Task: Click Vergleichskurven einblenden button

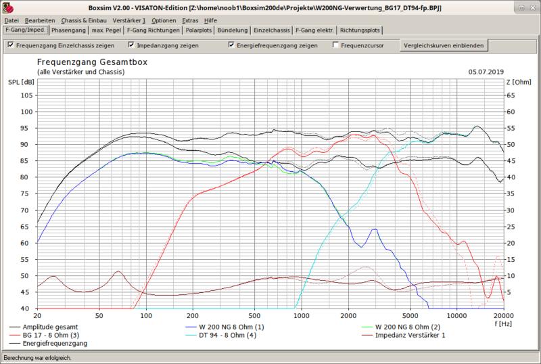Action: click(x=444, y=45)
